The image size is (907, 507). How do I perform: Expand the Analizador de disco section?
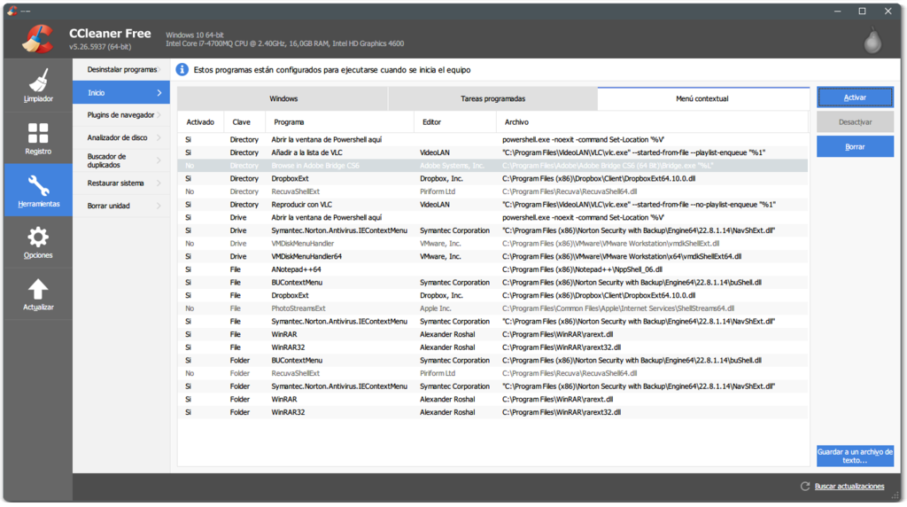(x=121, y=137)
